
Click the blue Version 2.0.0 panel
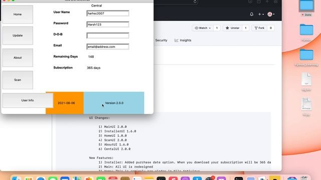pos(114,103)
